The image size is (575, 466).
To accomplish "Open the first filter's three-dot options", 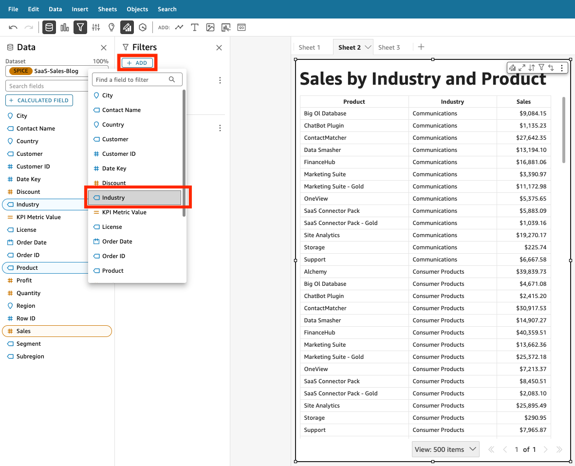I will click(x=220, y=80).
